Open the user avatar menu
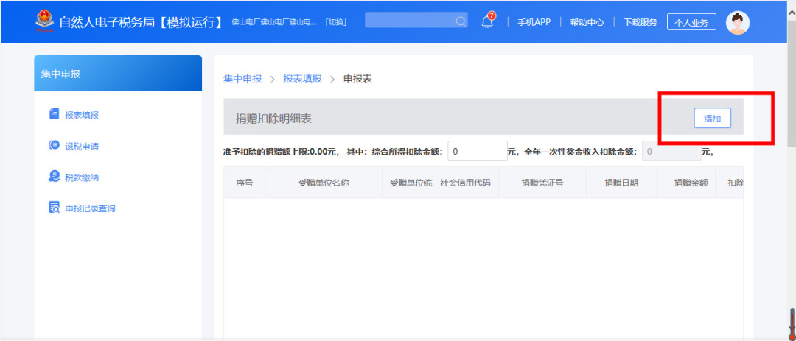 738,22
